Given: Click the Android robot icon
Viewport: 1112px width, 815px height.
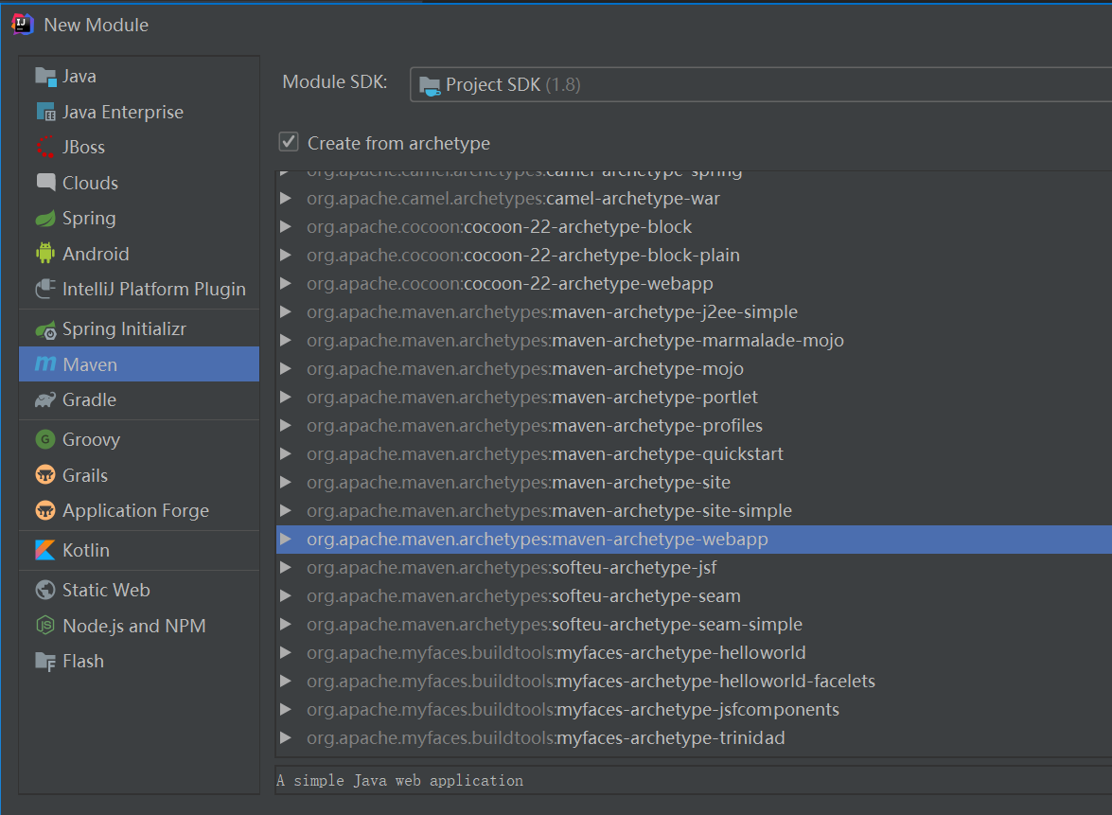Looking at the screenshot, I should (45, 254).
